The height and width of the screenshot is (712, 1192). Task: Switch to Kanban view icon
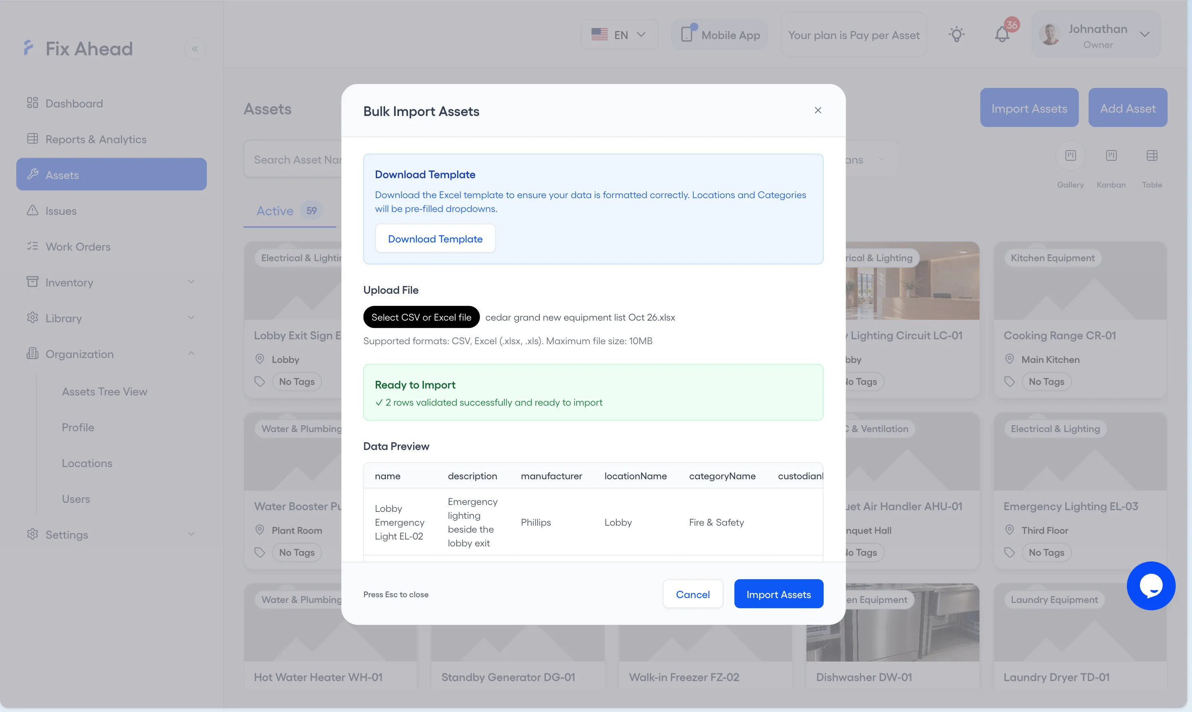click(x=1111, y=155)
